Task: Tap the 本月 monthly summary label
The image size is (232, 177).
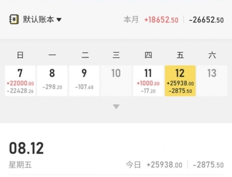Action: (131, 20)
